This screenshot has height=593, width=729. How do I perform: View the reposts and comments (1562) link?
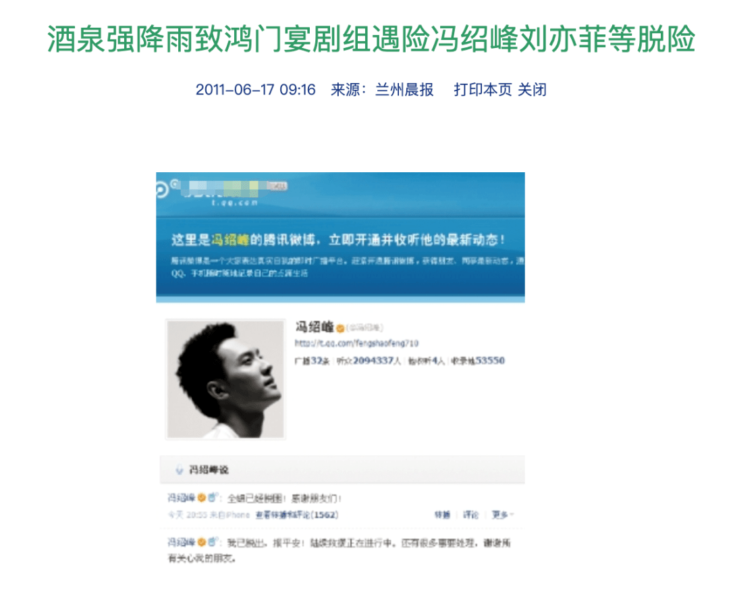(x=297, y=515)
